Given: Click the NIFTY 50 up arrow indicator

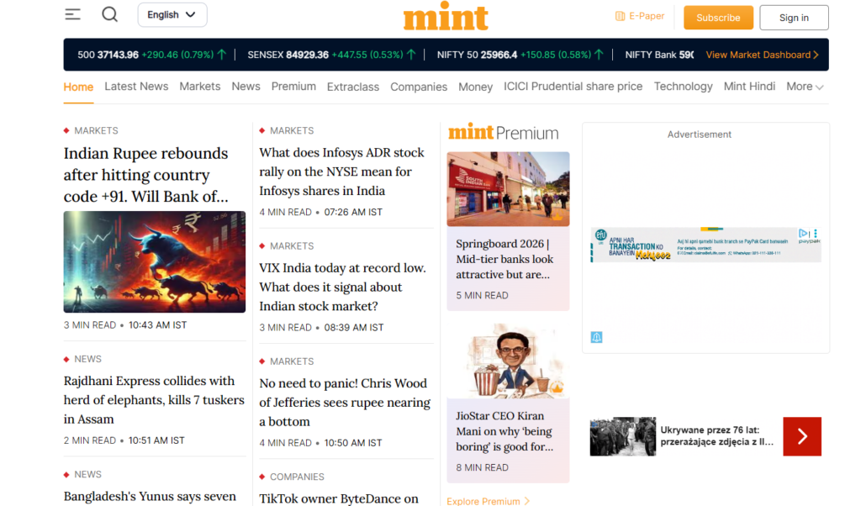Looking at the screenshot, I should pos(600,53).
